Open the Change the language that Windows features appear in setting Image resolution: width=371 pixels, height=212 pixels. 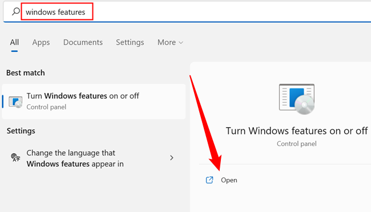point(94,158)
